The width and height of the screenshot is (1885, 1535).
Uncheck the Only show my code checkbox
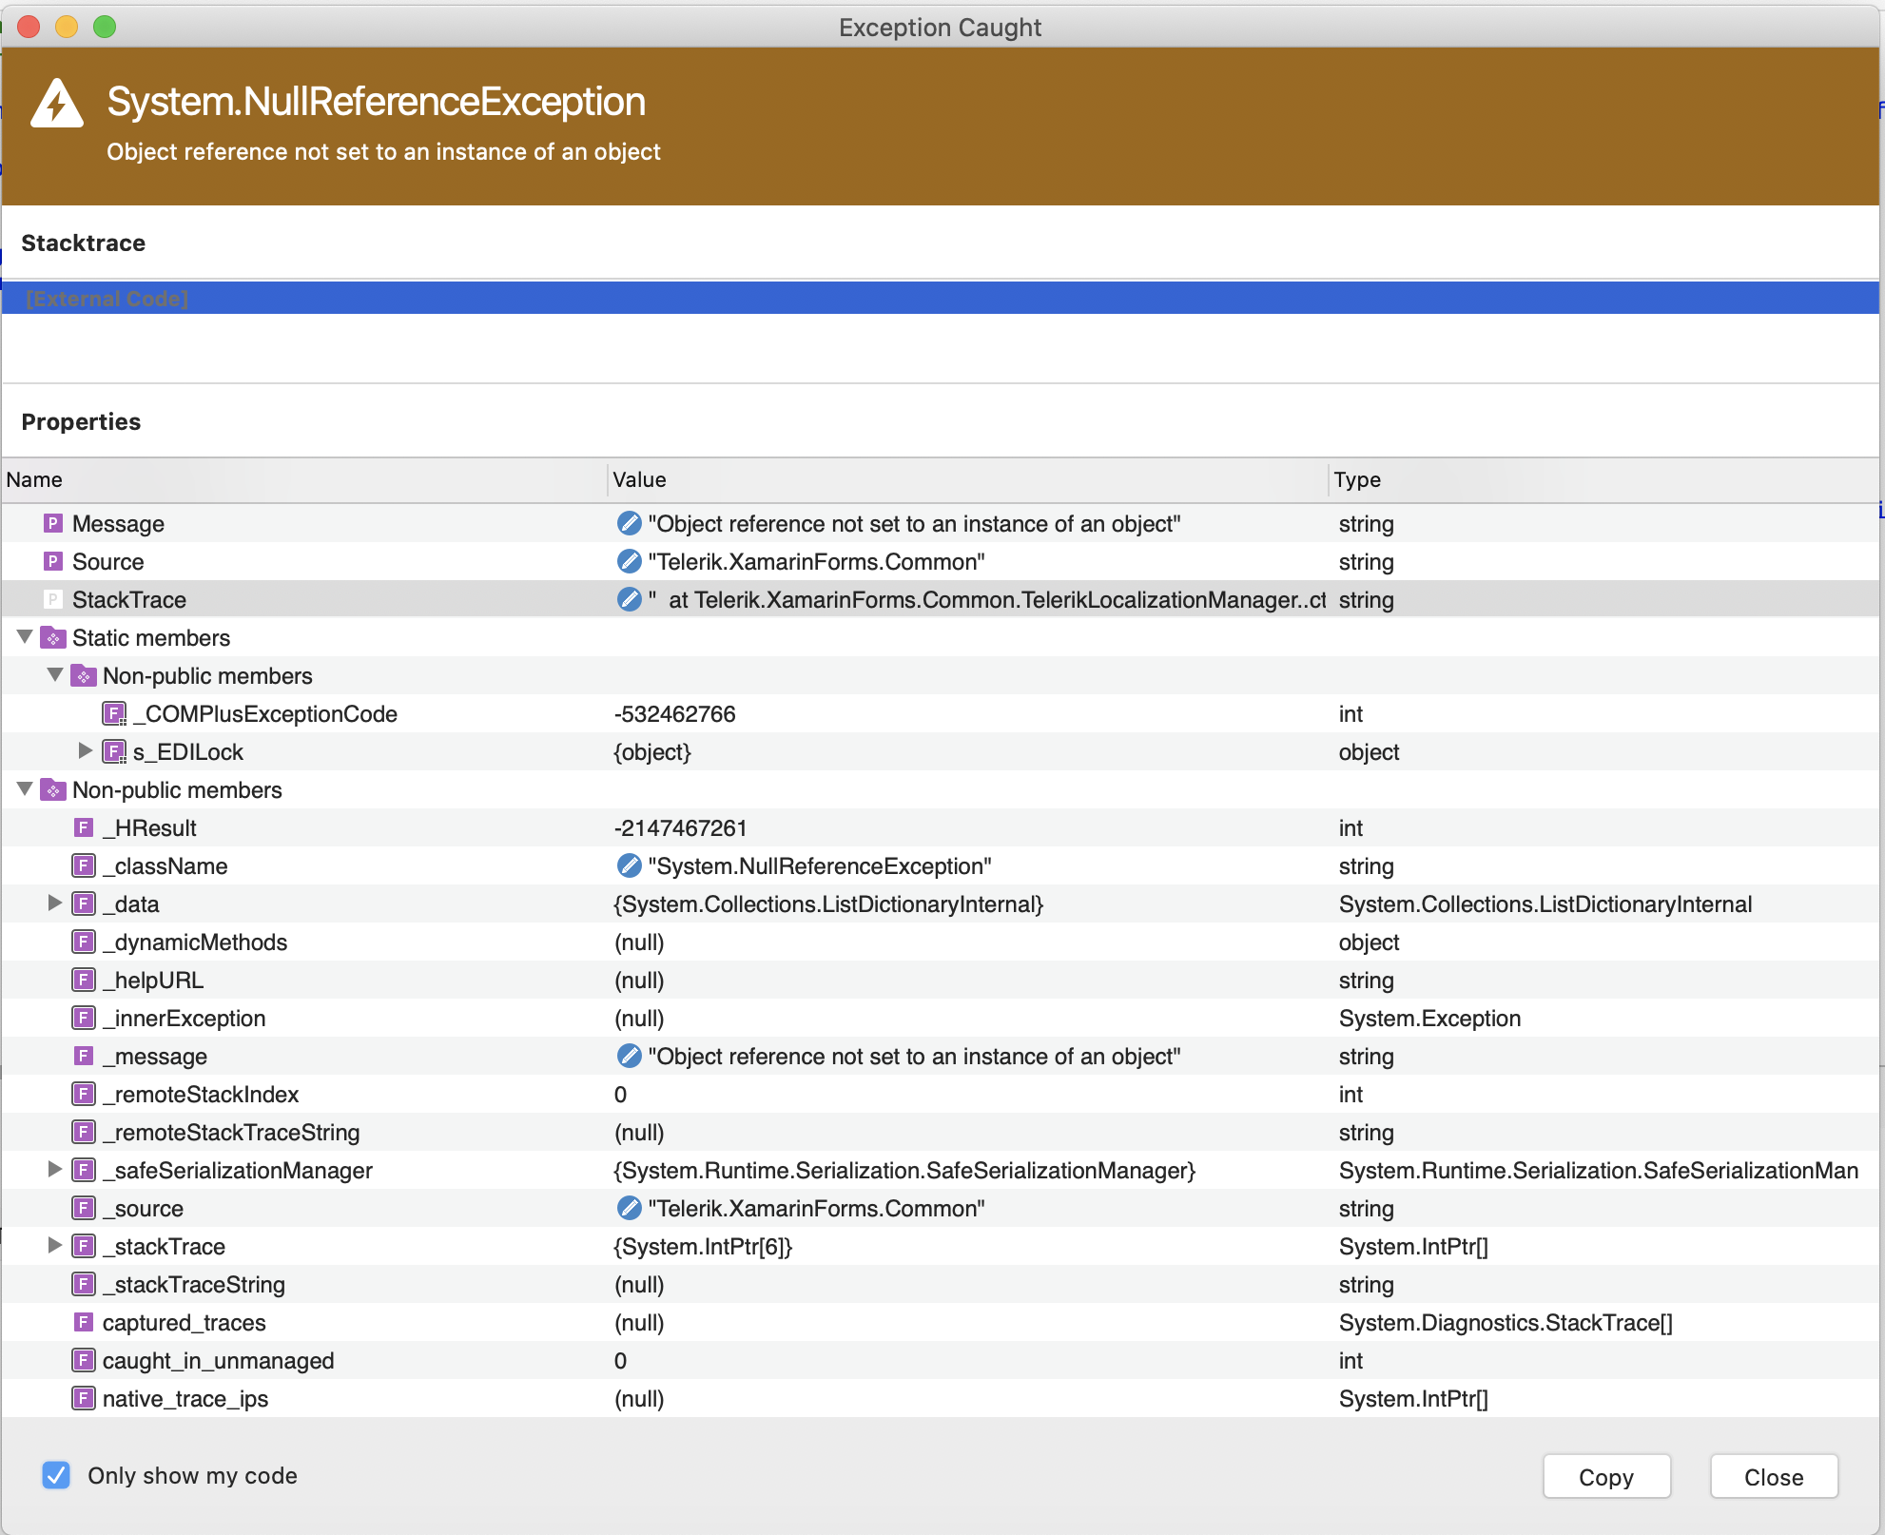point(56,1475)
